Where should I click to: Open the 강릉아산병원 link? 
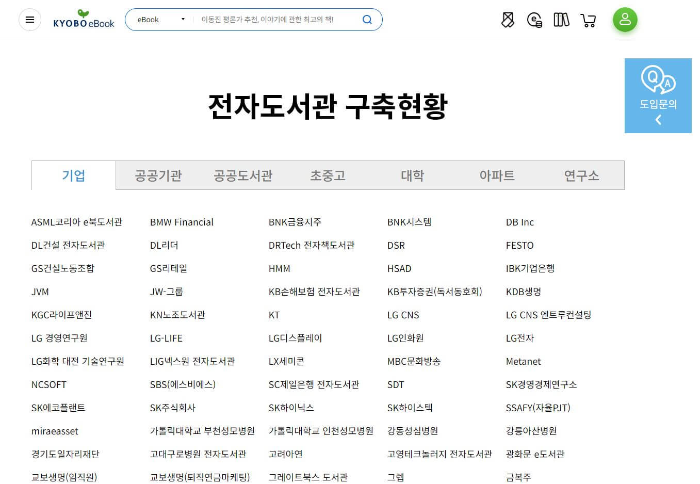tap(531, 431)
